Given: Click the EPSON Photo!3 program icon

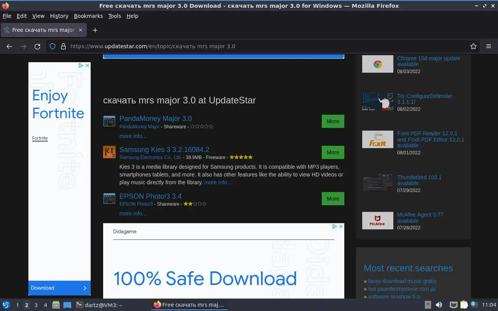Looking at the screenshot, I should click(109, 199).
